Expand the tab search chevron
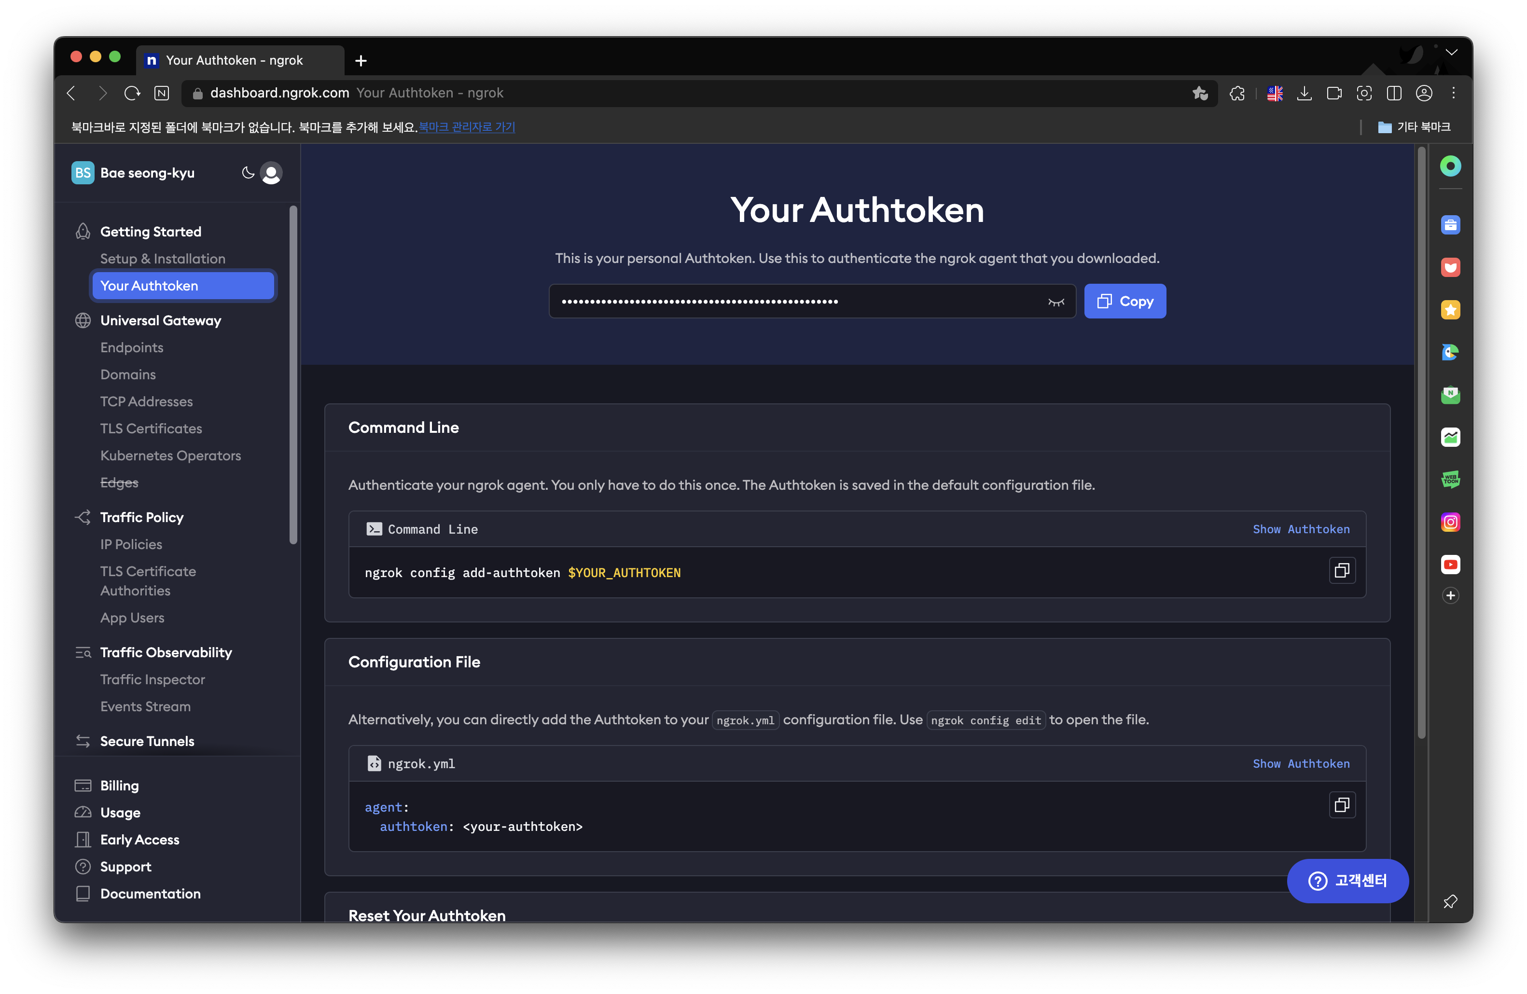The width and height of the screenshot is (1527, 994). (x=1451, y=53)
